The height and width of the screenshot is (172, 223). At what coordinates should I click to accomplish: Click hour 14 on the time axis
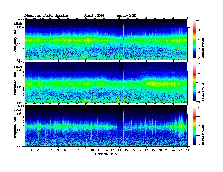tap(119, 150)
